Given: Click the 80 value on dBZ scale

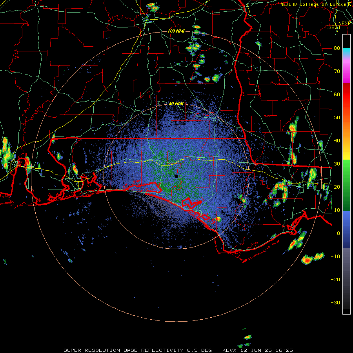Looking at the screenshot, I should pos(337,48).
